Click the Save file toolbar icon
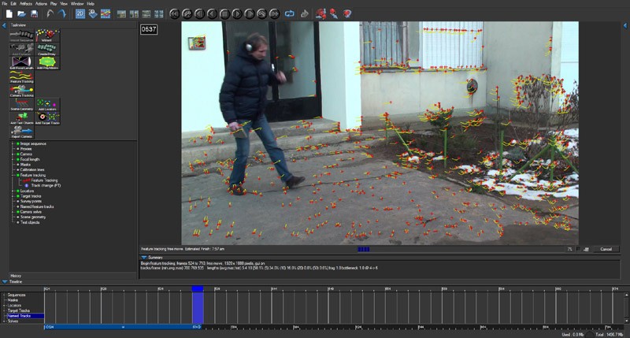The image size is (630, 338). [x=34, y=14]
